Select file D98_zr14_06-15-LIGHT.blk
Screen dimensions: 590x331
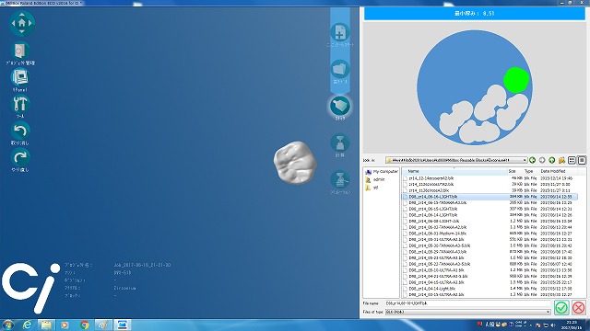click(490, 209)
